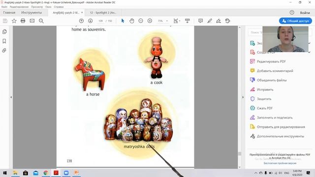The width and height of the screenshot is (315, 177).
Task: Open Chrome from the taskbar
Action: 46,173
